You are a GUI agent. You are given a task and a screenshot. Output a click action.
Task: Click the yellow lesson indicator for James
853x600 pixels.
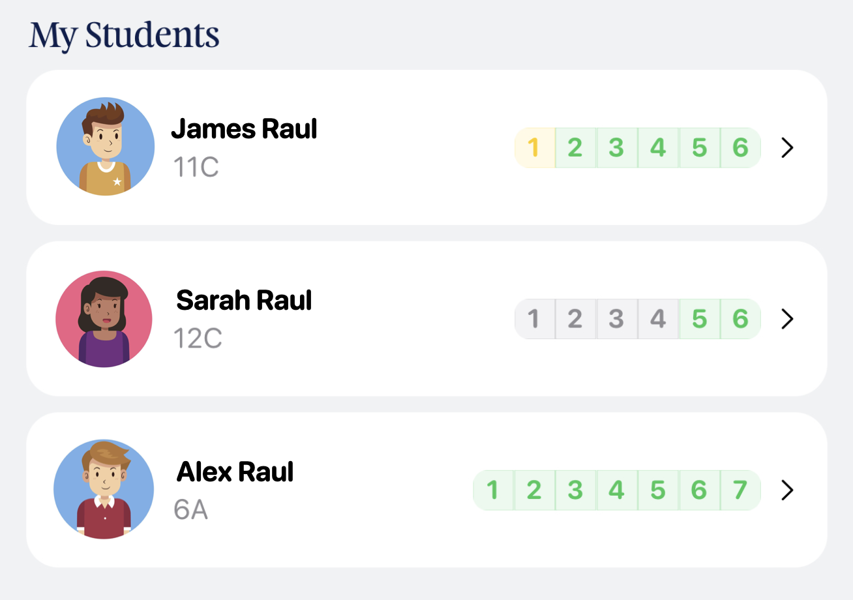535,147
